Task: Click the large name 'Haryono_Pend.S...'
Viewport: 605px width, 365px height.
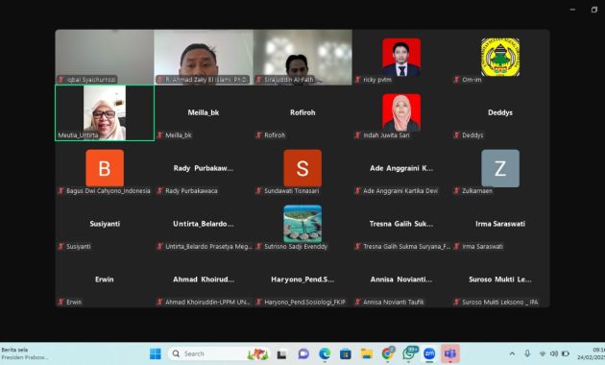Action: (302, 280)
